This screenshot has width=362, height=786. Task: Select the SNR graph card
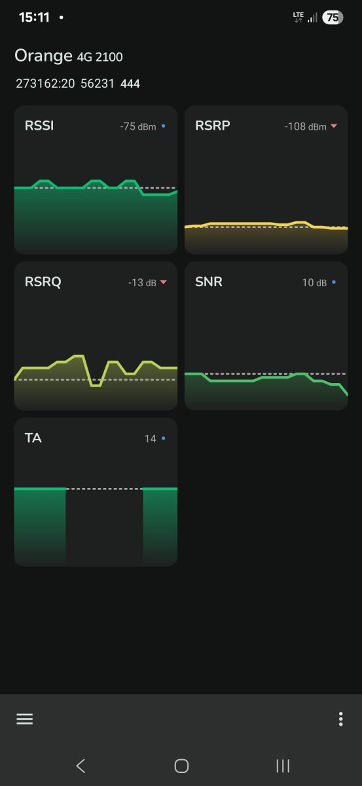[266, 336]
